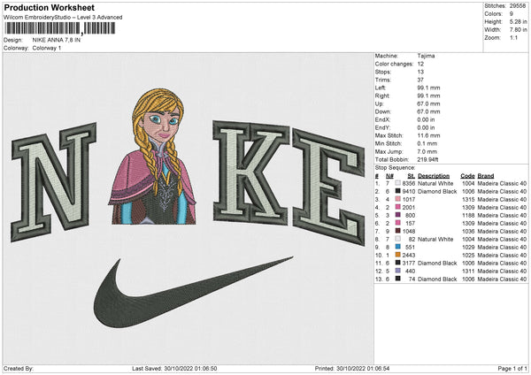Image resolution: width=531 pixels, height=375 pixels.
Task: Pick the lavender swatch in stop 12
Action: point(397,271)
